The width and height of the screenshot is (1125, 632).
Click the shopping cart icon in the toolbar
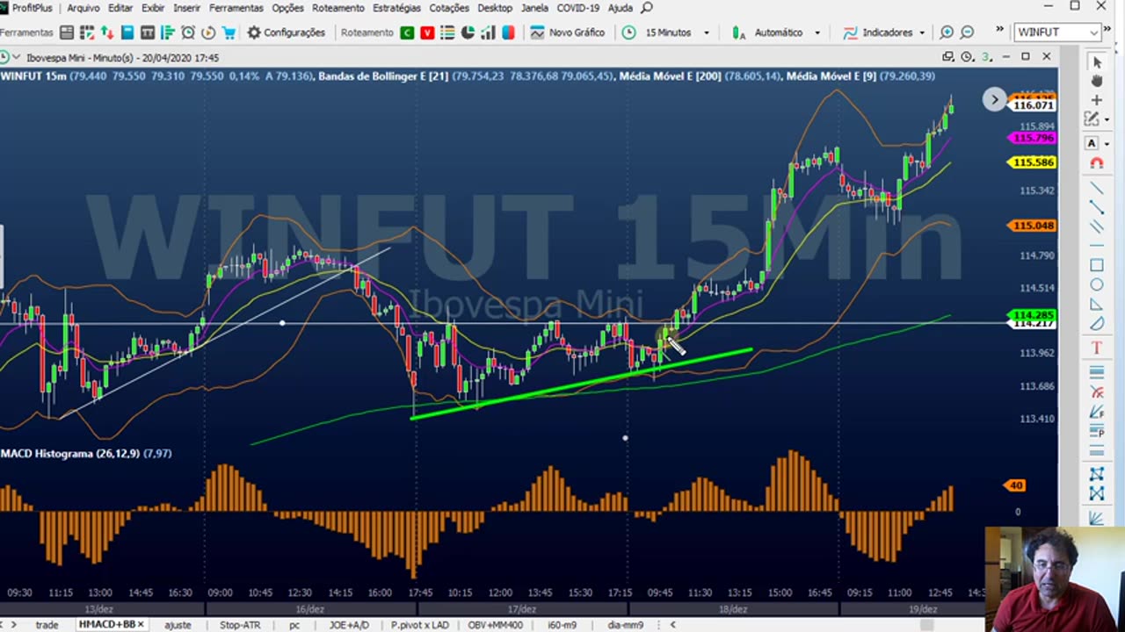pyautogui.click(x=229, y=32)
